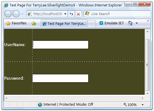Click Add to Favorites star-plus icon
Viewport: 154px width, 111px height.
[34, 23]
